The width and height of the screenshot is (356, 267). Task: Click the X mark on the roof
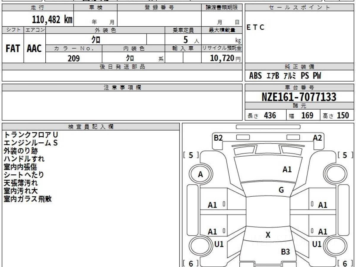268,235
